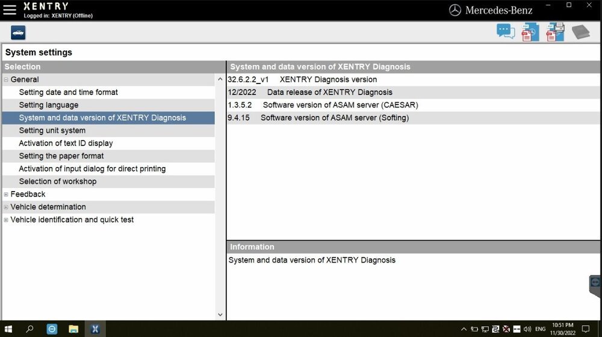Select Setting language option
The height and width of the screenshot is (337, 602).
[x=48, y=105]
